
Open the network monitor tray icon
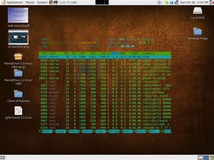click(176, 2)
